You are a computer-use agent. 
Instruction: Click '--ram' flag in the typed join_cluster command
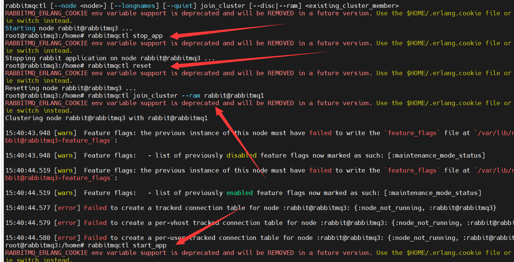pos(191,95)
